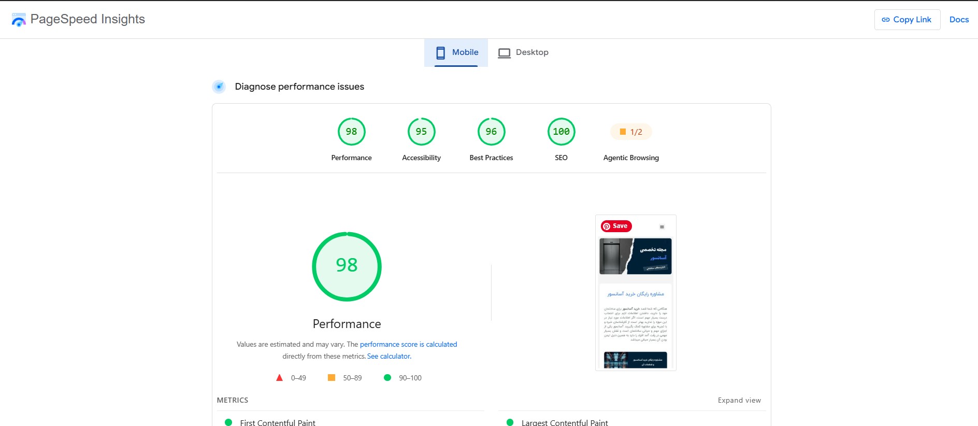Click the laptop icon in the Desktop tab
Viewport: 978px width, 426px height.
tap(504, 53)
